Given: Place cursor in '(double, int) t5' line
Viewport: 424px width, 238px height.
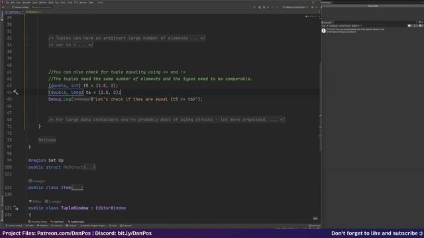Looking at the screenshot, I should click(83, 85).
